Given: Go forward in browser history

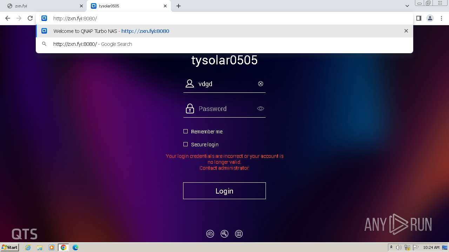Looking at the screenshot, I should (19, 18).
